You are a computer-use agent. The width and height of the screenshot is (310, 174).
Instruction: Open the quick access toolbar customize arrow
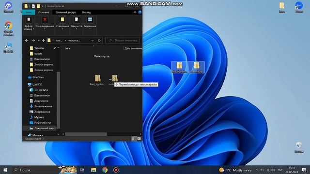[x=43, y=6]
